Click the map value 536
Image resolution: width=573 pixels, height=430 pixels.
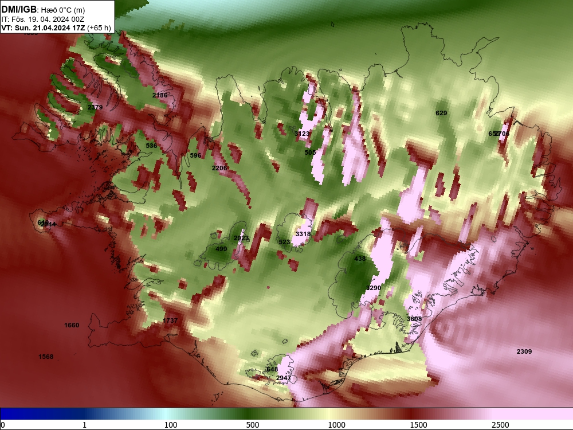pos(151,146)
